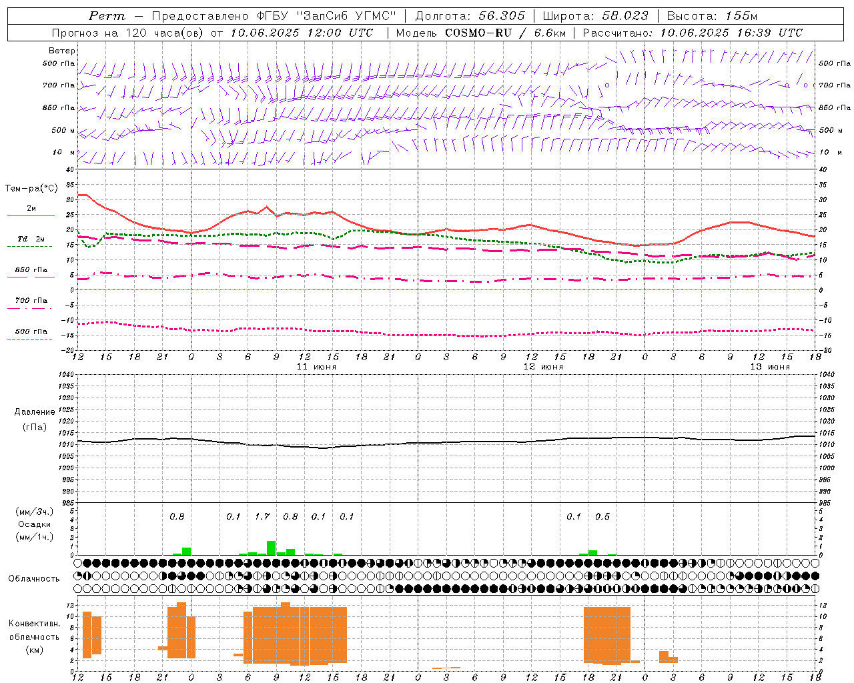Click "Рассчитано: 10.06.2025 16:39 UTC" timestamp
This screenshot has width=854, height=683.
coord(693,33)
